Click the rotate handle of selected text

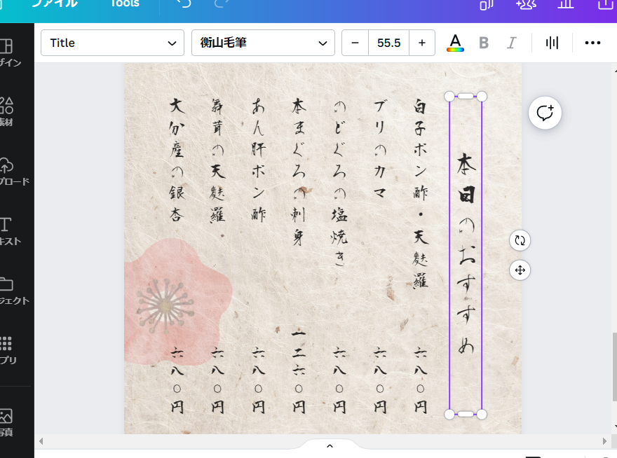pos(520,240)
